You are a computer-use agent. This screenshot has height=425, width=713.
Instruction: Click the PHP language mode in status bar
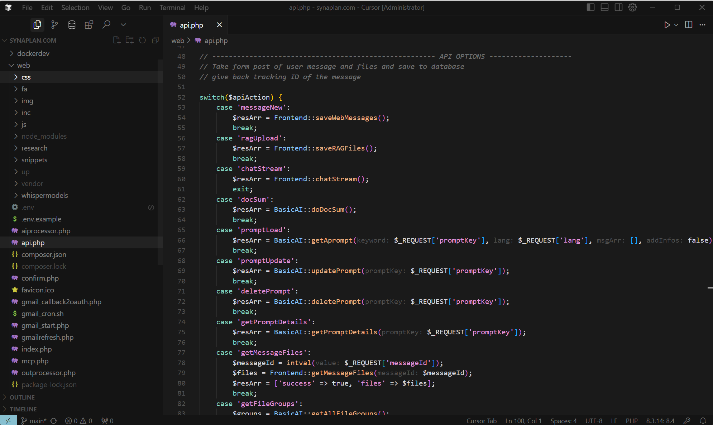point(631,421)
